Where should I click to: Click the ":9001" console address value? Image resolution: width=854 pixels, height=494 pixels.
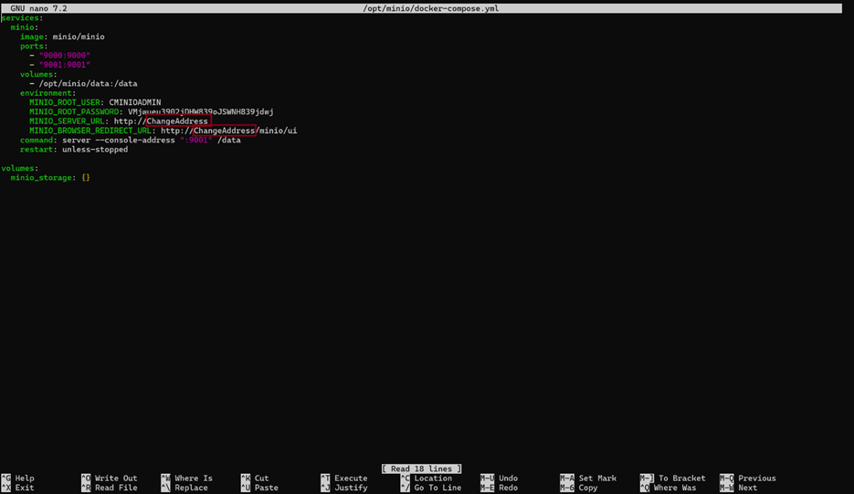[196, 140]
